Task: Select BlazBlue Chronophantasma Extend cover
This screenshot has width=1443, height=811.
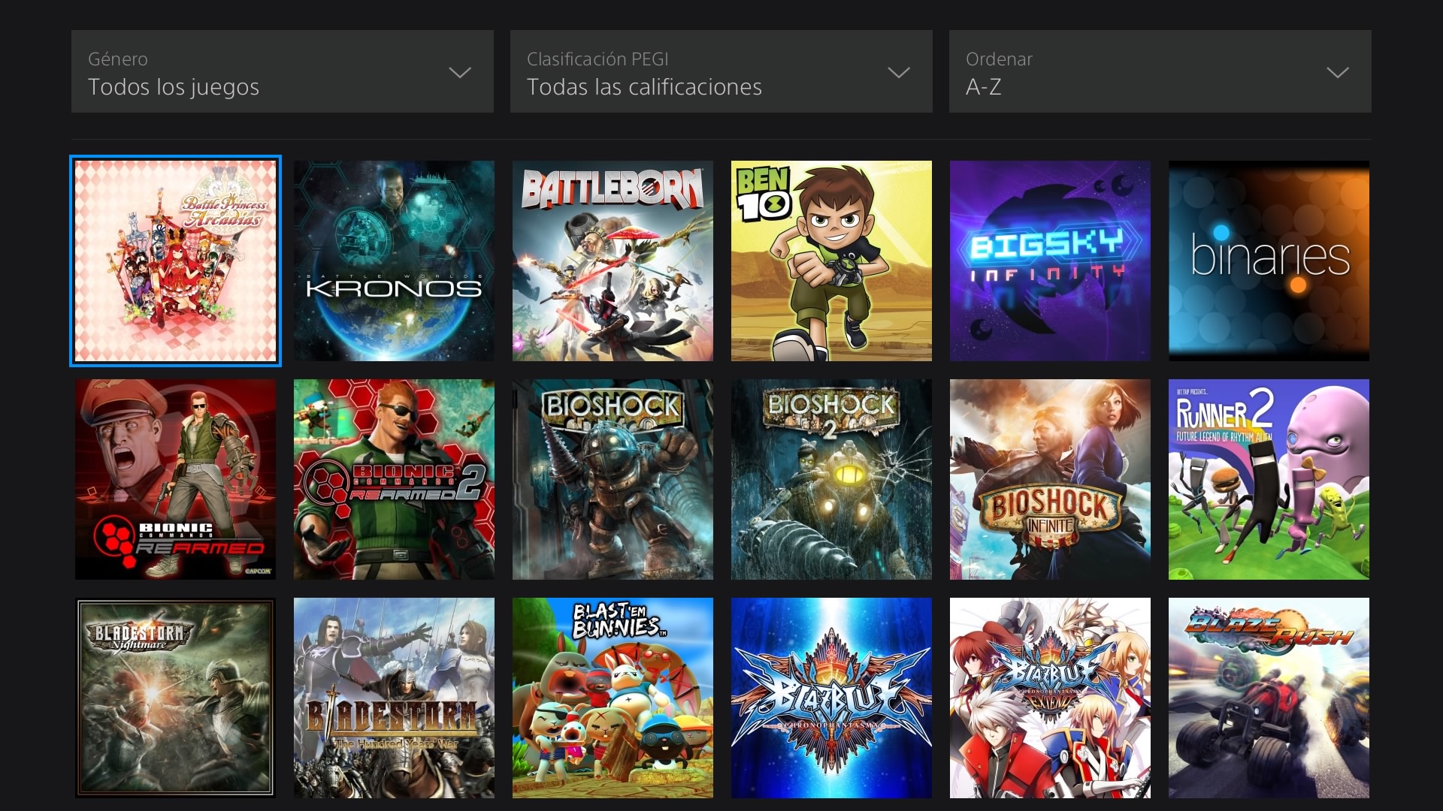Action: click(1050, 698)
